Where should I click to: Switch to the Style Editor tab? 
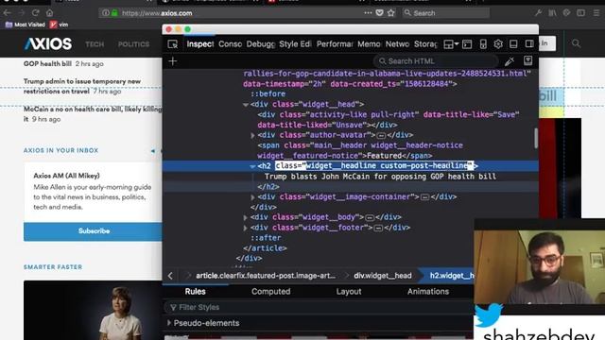tap(295, 44)
